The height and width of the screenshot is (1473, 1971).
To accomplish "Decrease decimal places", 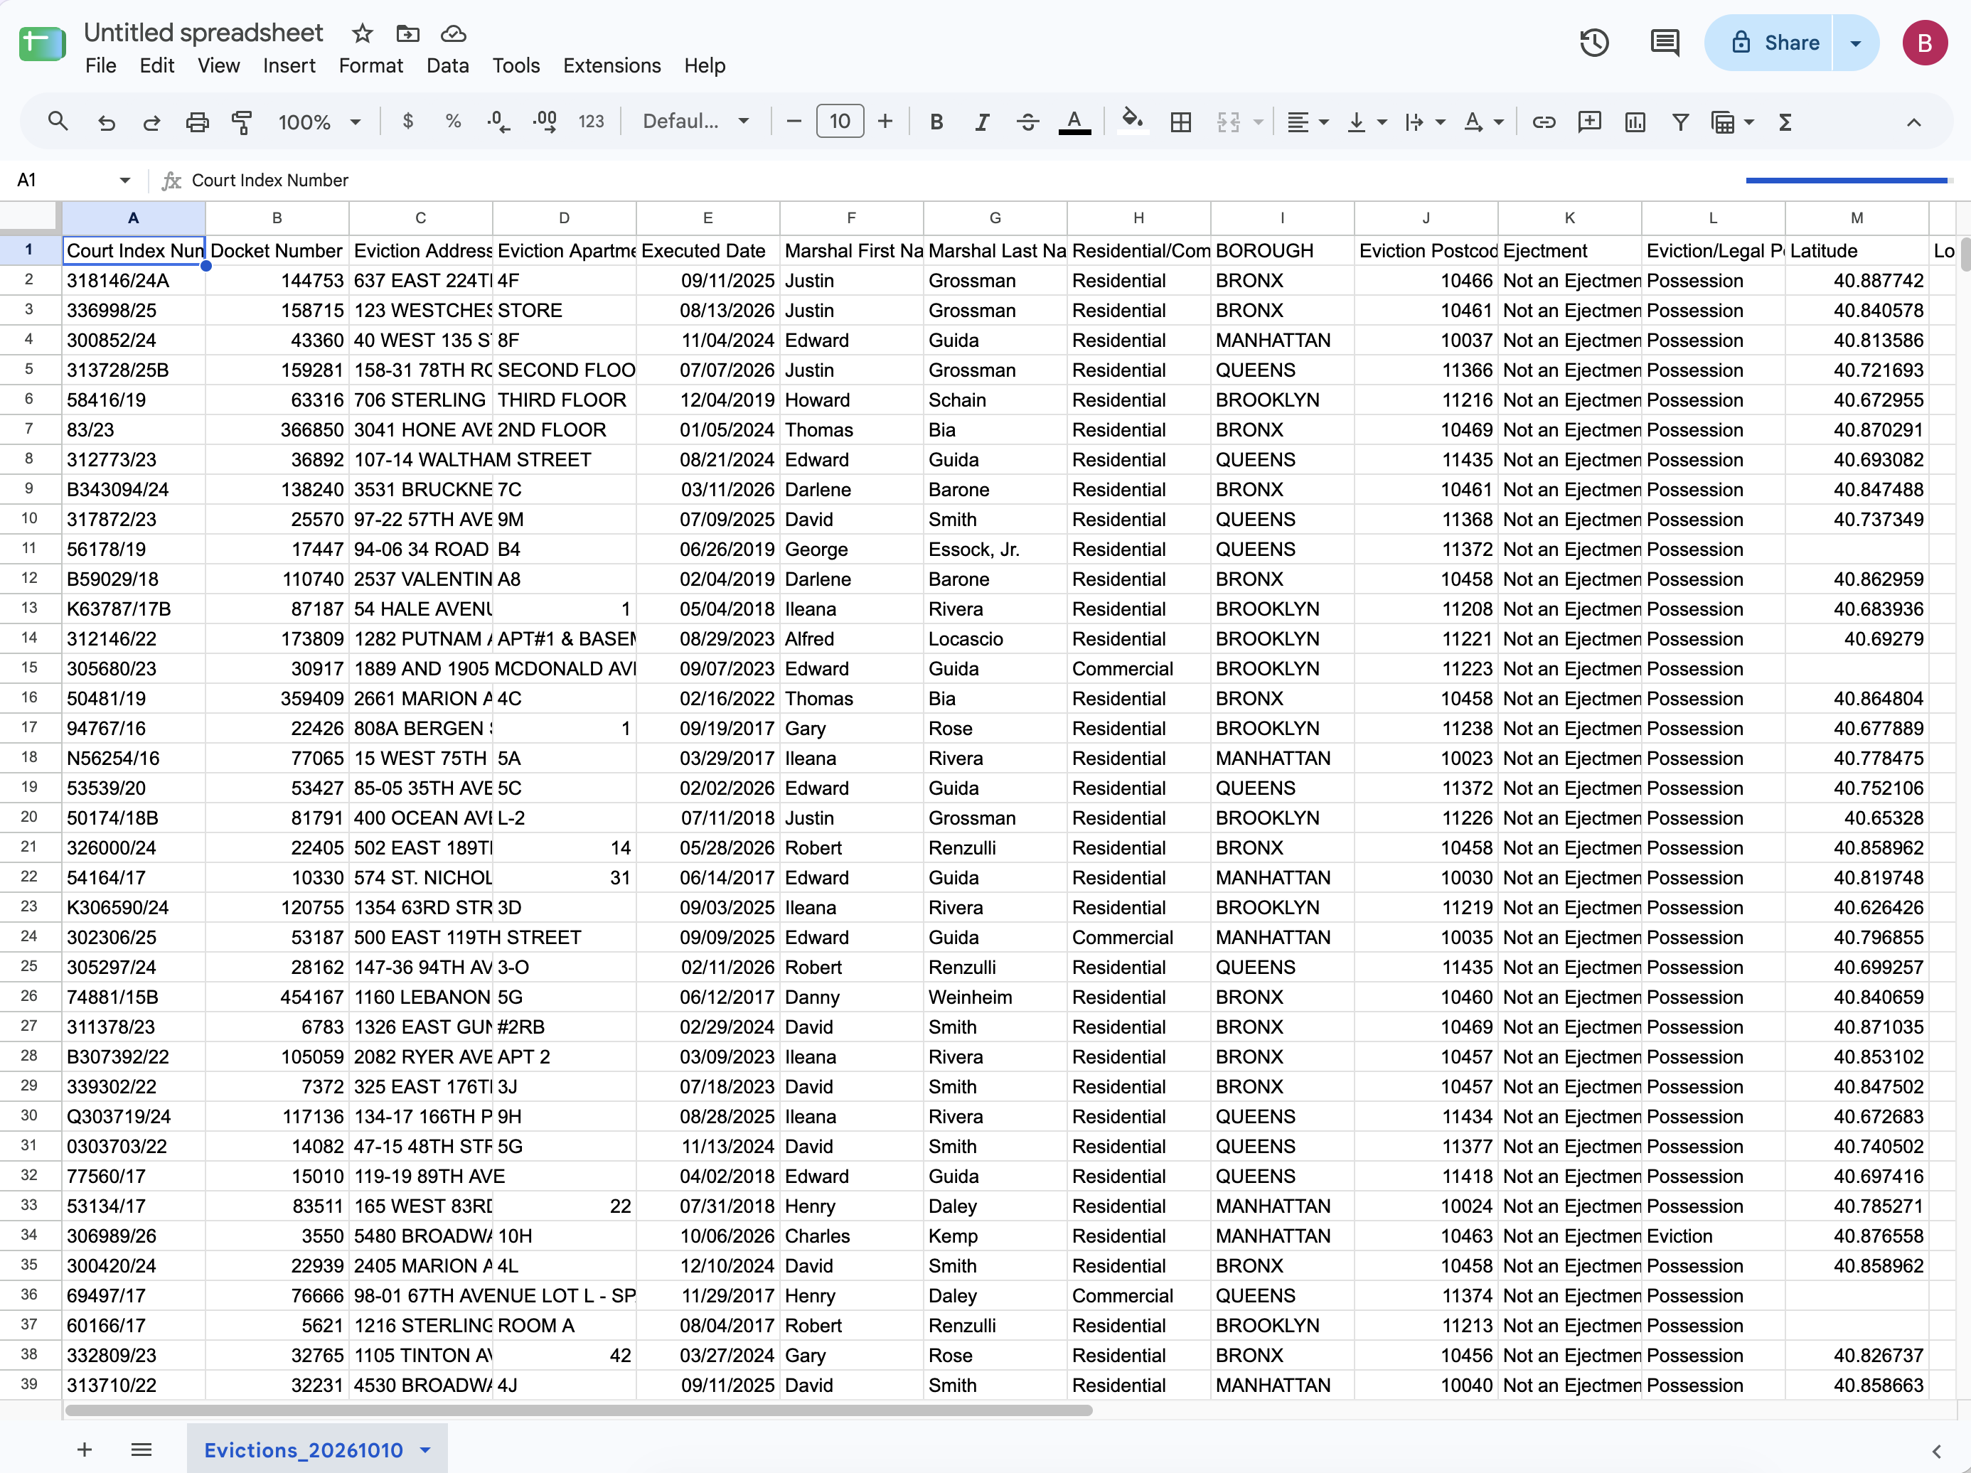I will point(499,121).
